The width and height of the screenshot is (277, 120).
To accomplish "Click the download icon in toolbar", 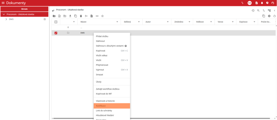I will pos(70,16).
